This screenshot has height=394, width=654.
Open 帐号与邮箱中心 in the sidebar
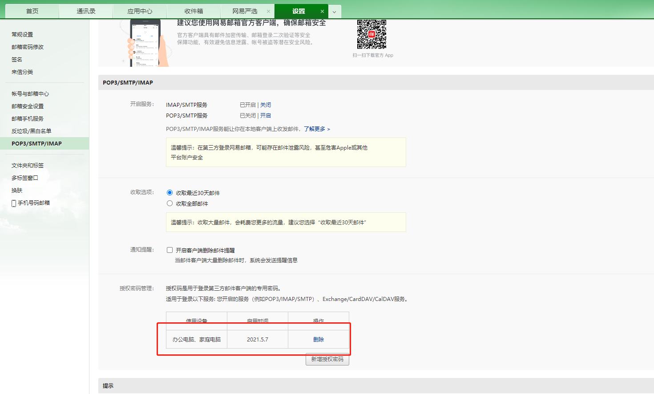(30, 94)
